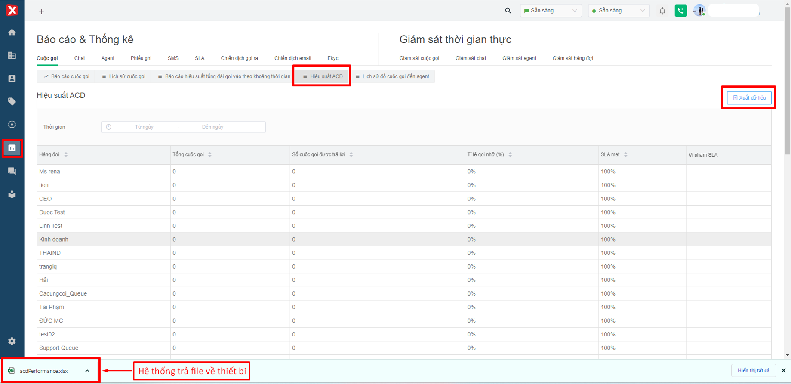Viewport: 791px width, 384px height.
Task: Expand the second Sẵn sàng status dropdown
Action: 618,11
